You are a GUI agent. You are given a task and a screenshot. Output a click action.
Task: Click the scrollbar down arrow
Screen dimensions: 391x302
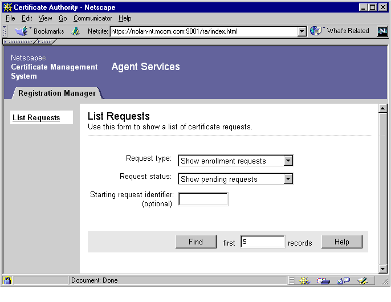[x=382, y=268]
